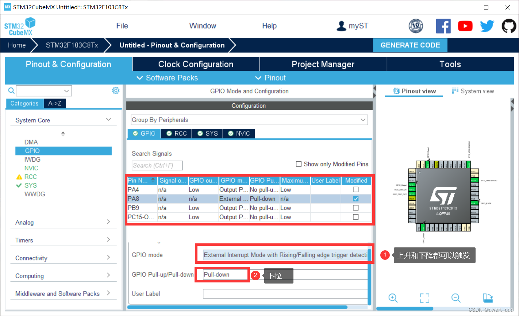The width and height of the screenshot is (519, 316).
Task: Go to Home breadcrumb
Action: coord(17,45)
